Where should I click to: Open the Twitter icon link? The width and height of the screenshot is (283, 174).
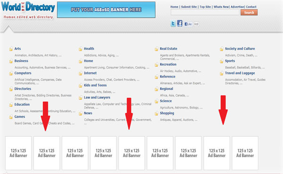173,24
